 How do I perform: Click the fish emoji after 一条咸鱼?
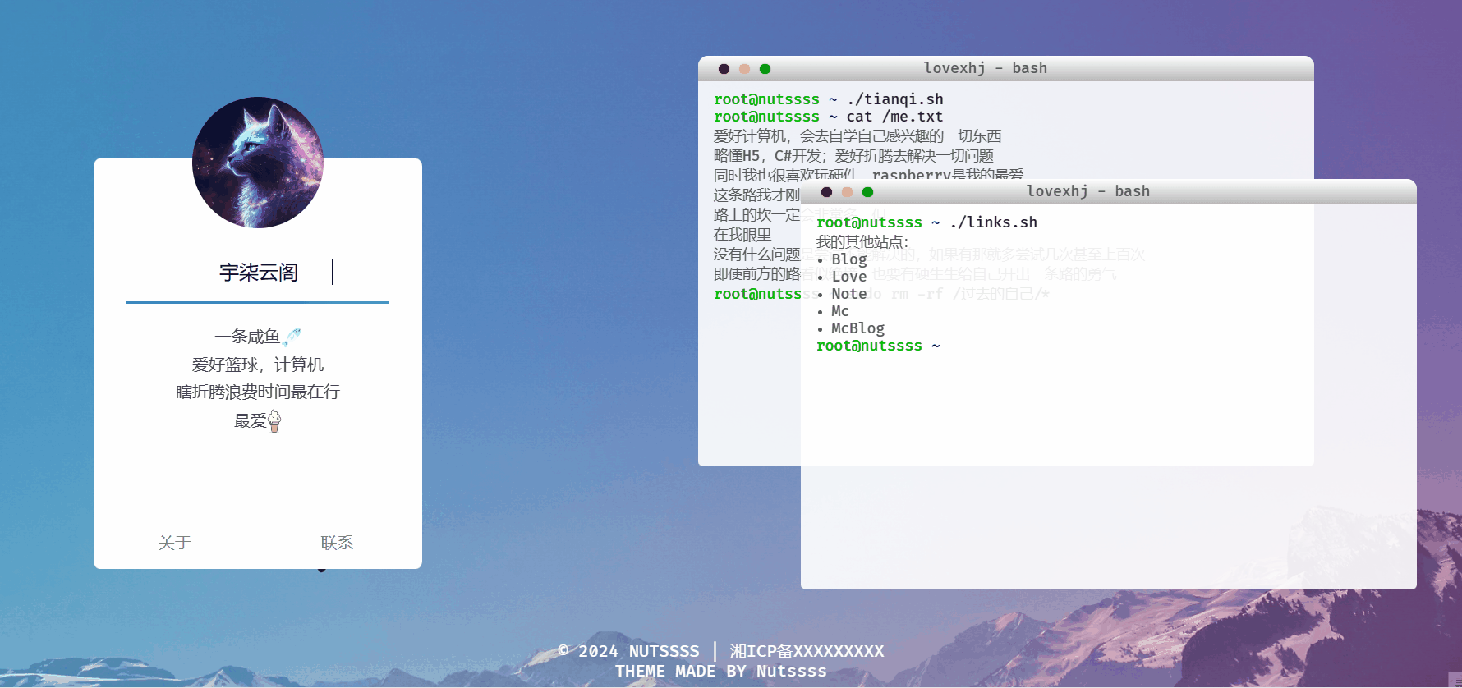coord(292,337)
